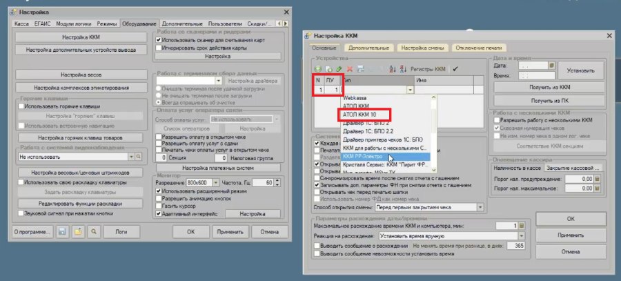Check Звуковой сигнал при нажатии кнопки
The width and height of the screenshot is (621, 281).
[21, 213]
